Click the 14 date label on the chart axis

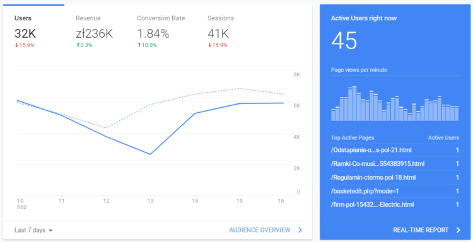coord(195,201)
